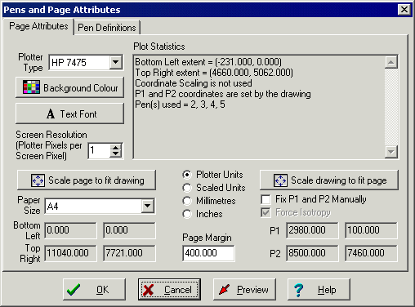
Task: Enable Fix P1 and P2 Manually checkbox
Action: (x=266, y=199)
